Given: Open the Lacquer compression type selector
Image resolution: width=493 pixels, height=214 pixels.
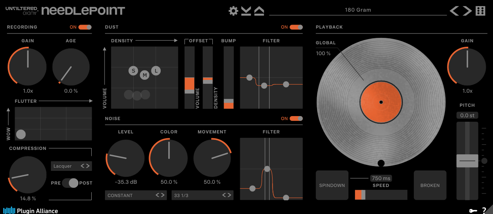Looking at the screenshot, I should [71, 166].
